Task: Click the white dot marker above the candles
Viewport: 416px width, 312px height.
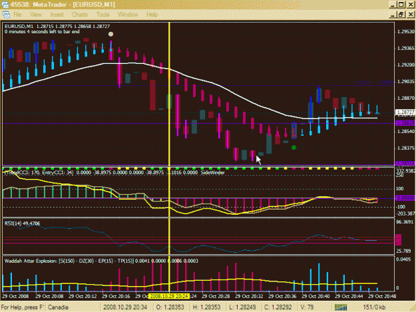Action: [x=110, y=34]
